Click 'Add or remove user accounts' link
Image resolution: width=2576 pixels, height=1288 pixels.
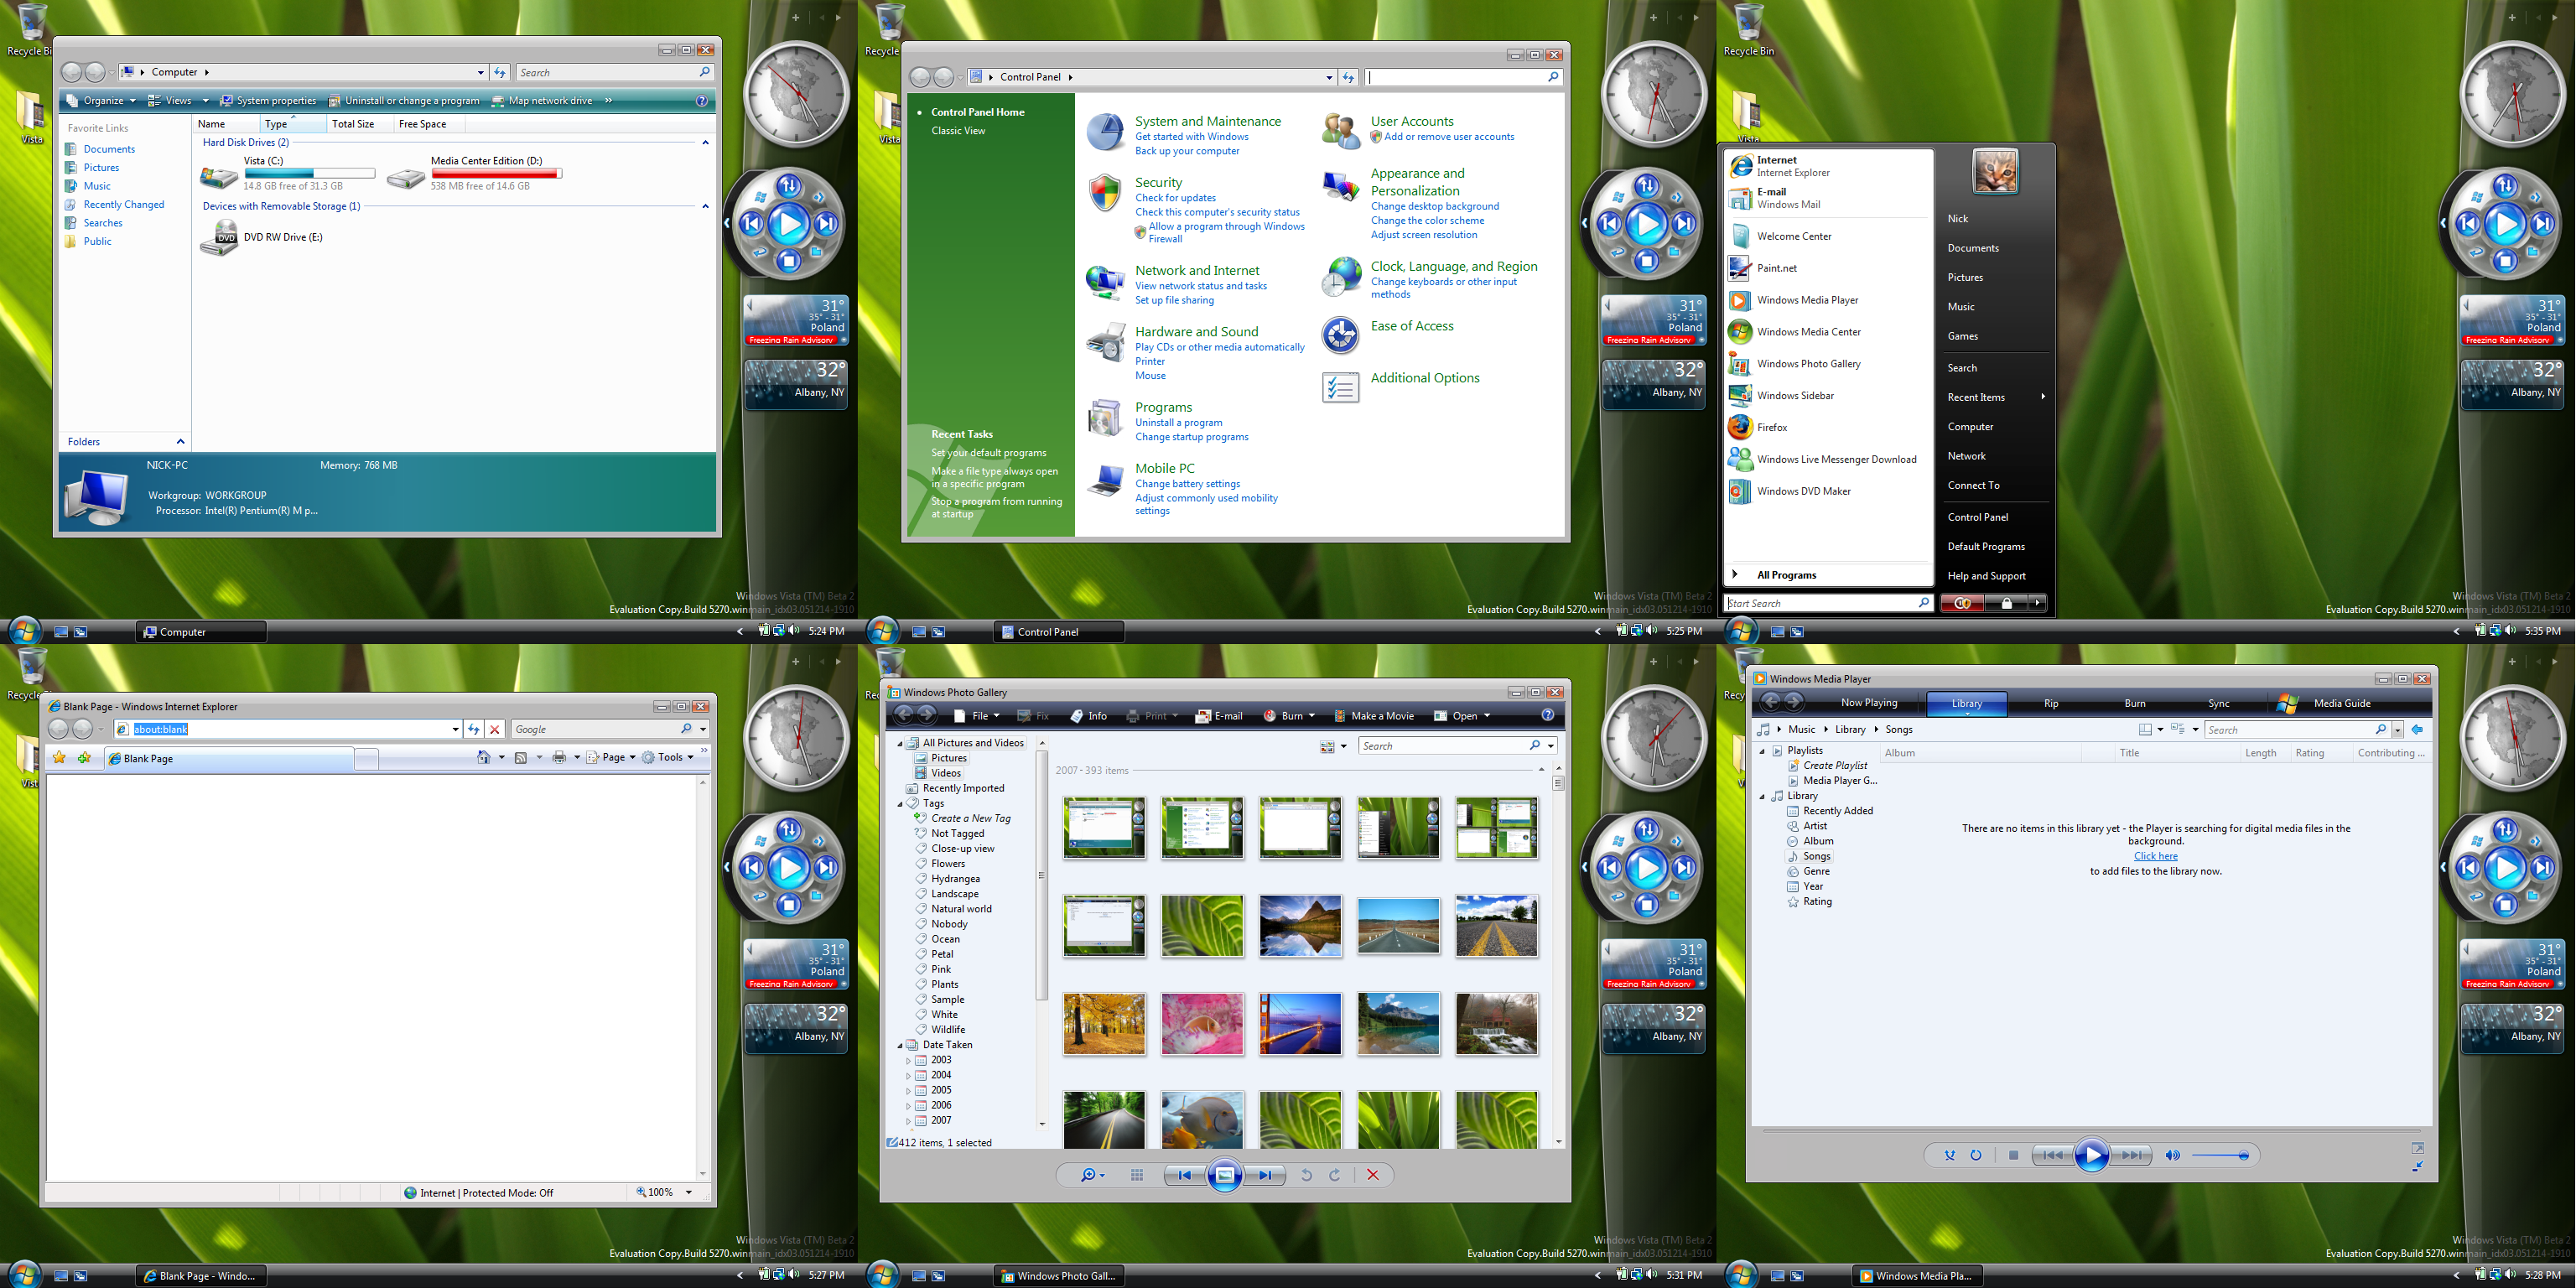coord(1449,137)
